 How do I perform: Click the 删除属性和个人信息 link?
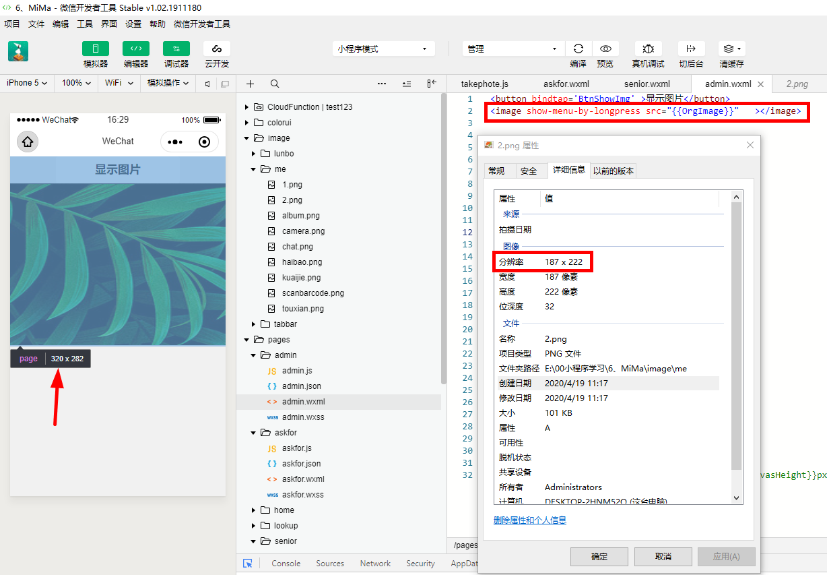coord(531,521)
